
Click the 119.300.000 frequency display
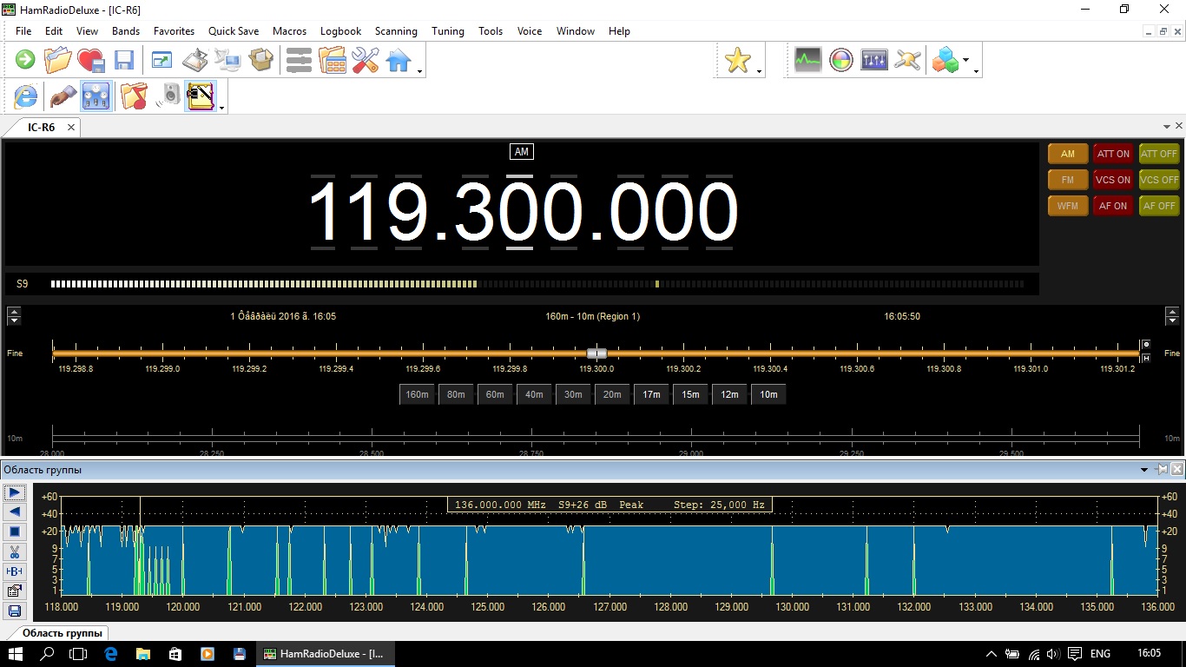pos(523,212)
